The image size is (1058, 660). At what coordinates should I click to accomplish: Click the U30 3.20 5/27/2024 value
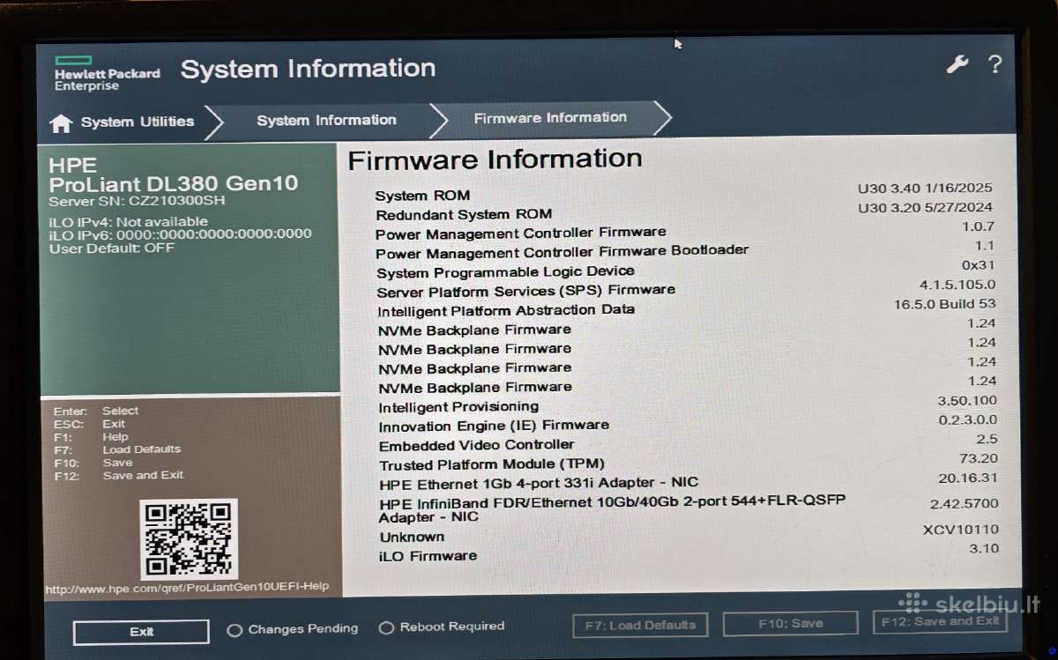pyautogui.click(x=926, y=207)
